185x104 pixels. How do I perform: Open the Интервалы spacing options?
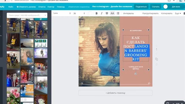tap(128, 14)
